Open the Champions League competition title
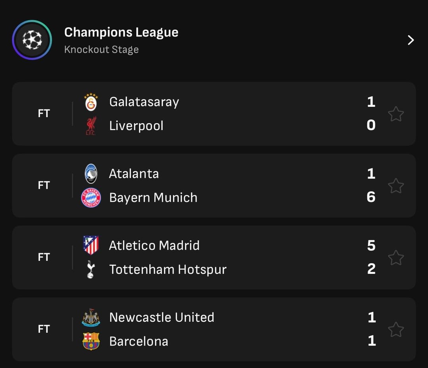 point(121,32)
